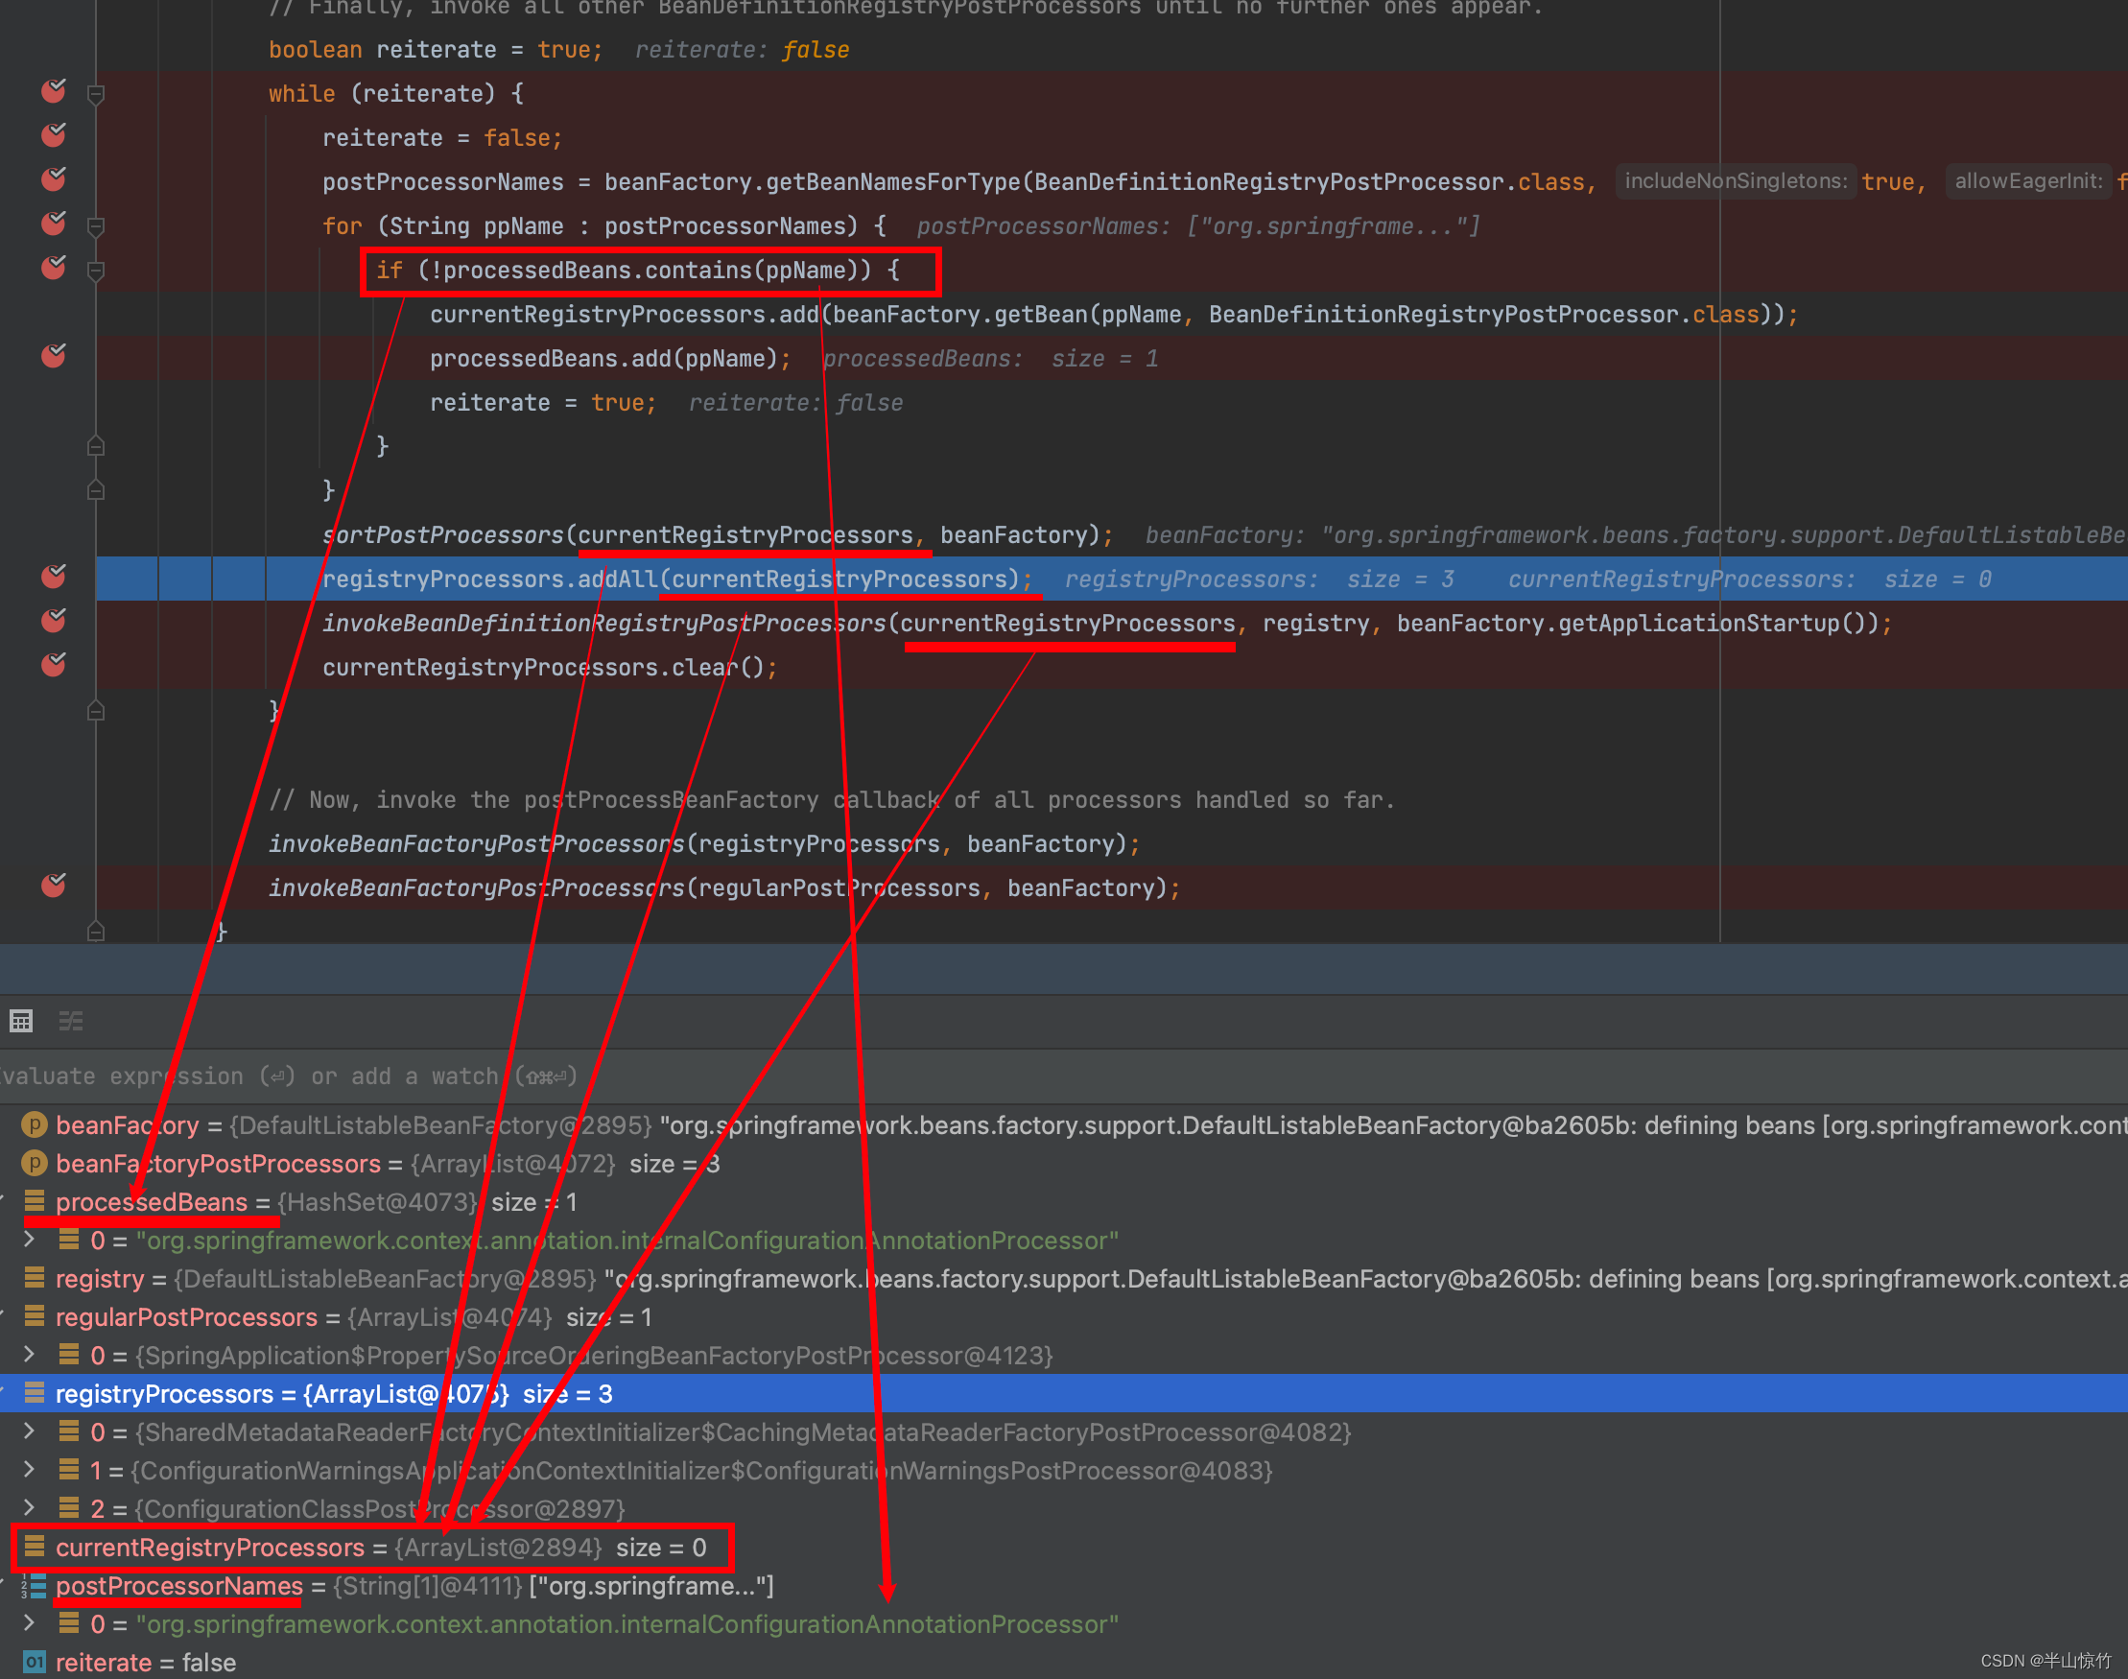Image resolution: width=2128 pixels, height=1679 pixels.
Task: Expand ConfigurationClassPostProcessor@2897 entry
Action: pos(30,1508)
